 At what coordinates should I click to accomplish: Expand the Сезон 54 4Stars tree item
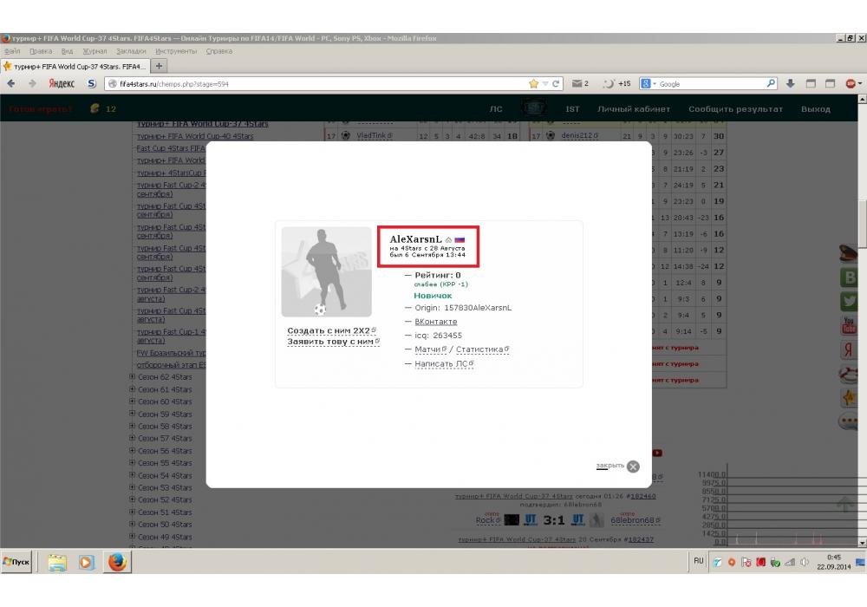133,475
